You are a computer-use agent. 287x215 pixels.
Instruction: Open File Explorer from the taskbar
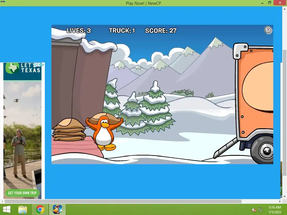click(x=23, y=209)
